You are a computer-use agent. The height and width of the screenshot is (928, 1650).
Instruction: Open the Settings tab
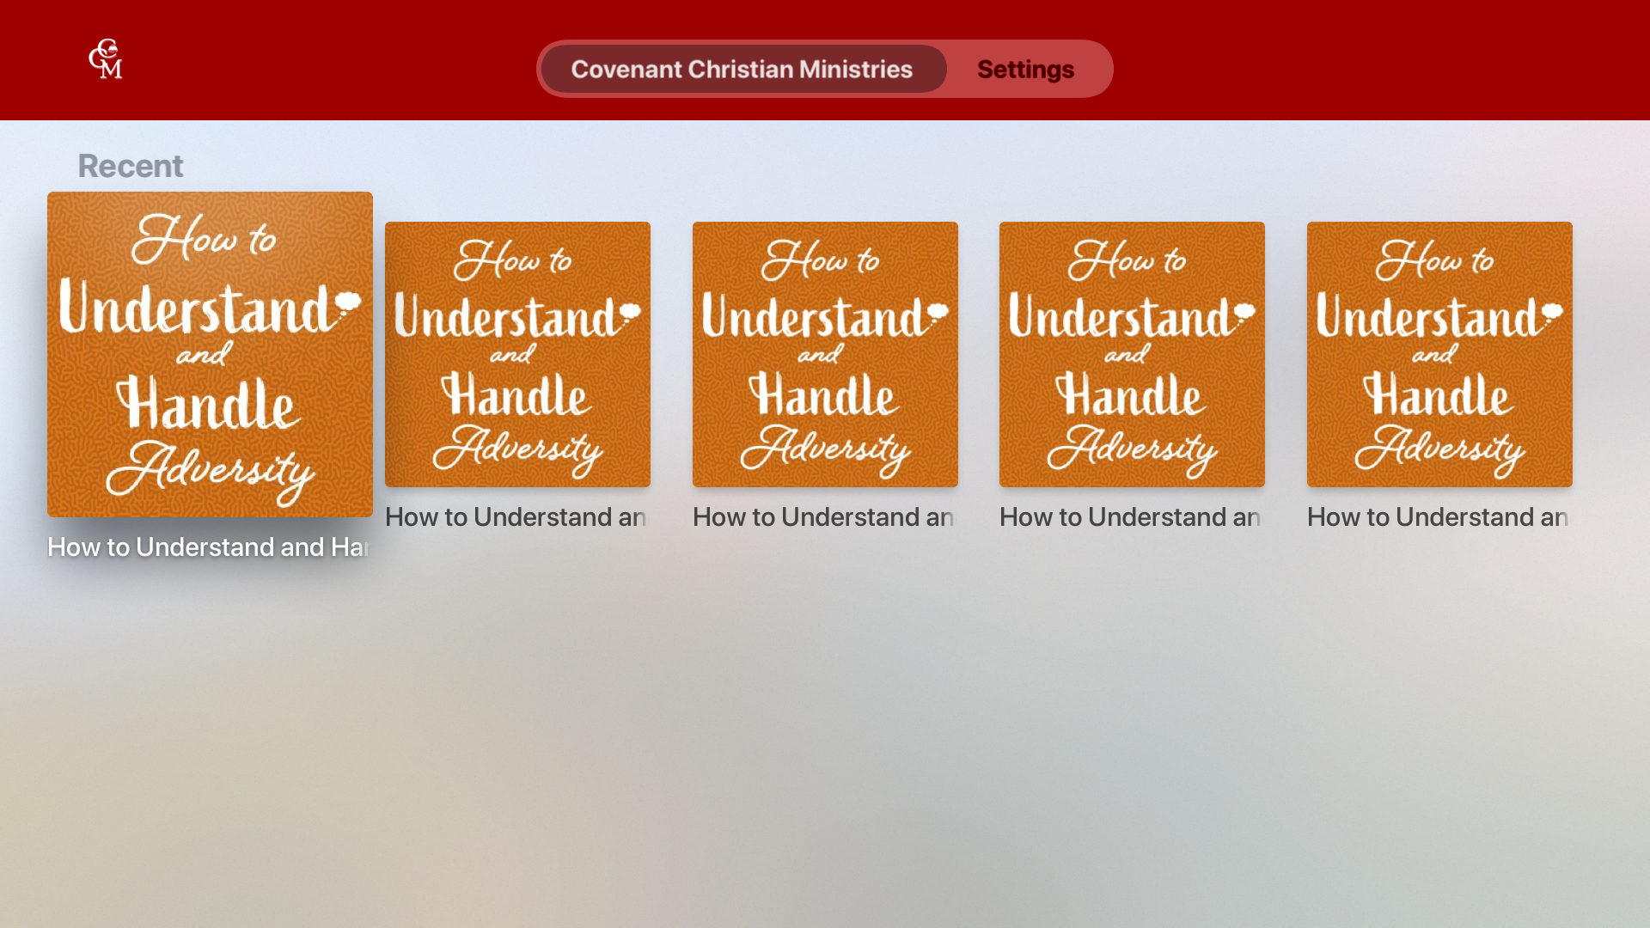1025,69
